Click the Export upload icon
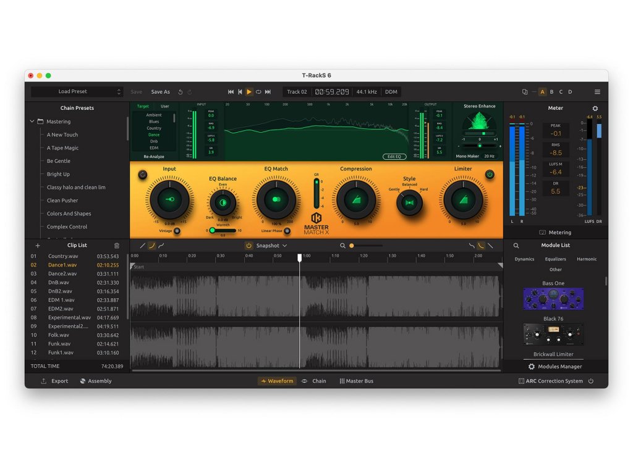 (x=44, y=381)
